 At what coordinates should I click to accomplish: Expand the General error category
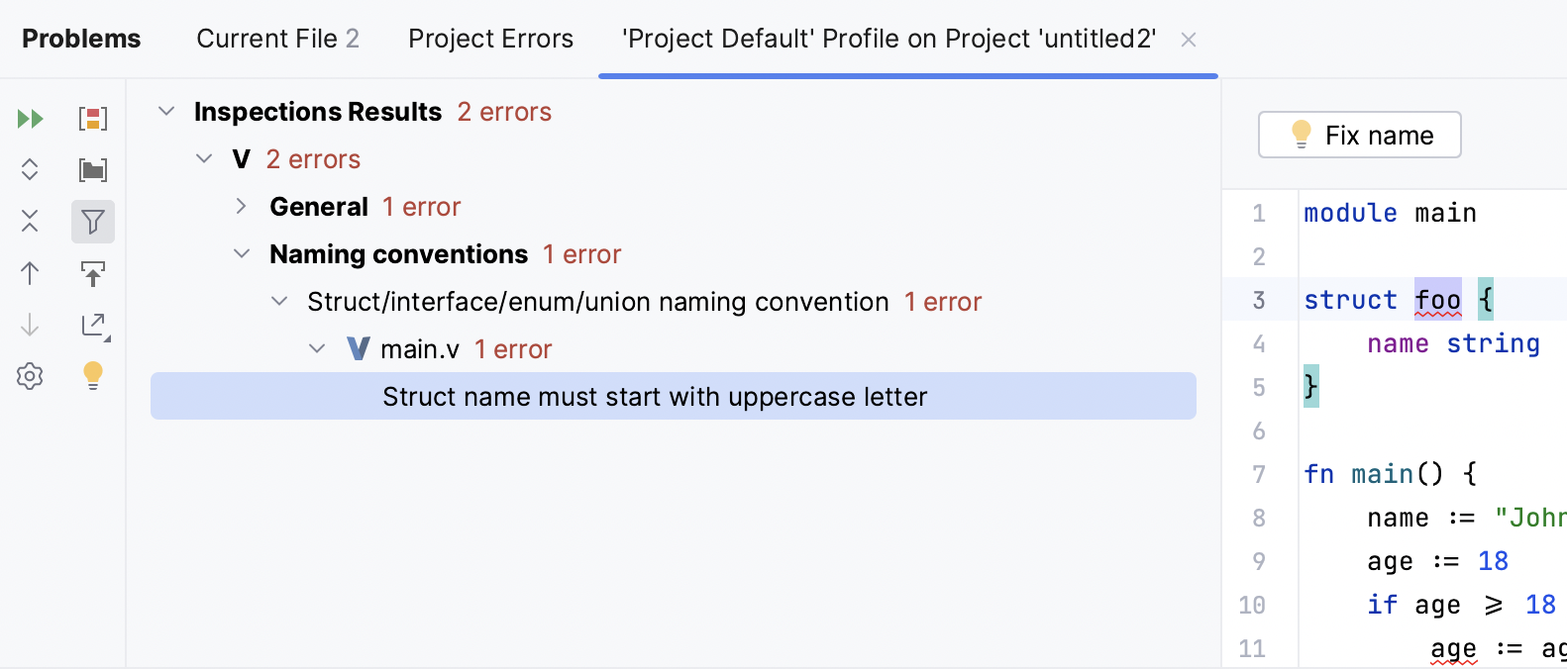[x=241, y=206]
